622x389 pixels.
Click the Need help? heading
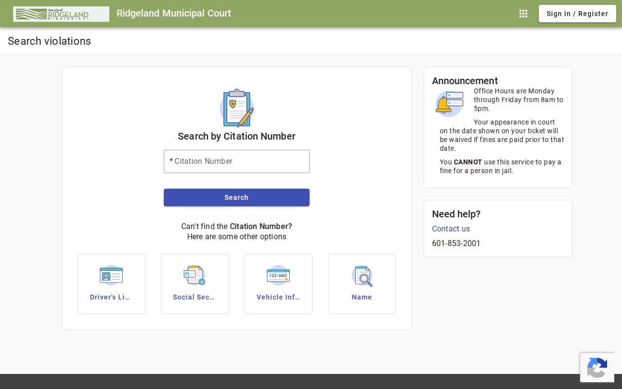pos(456,214)
